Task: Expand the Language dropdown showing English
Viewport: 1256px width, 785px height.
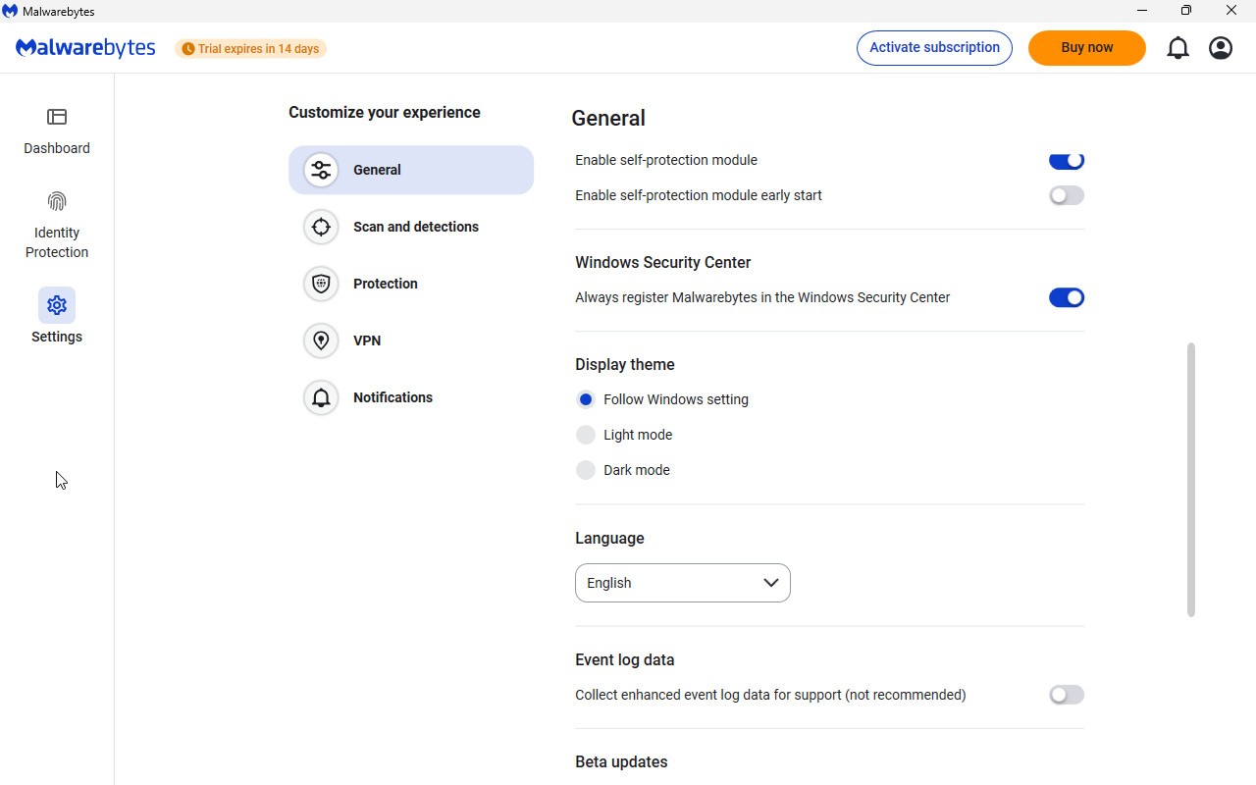Action: click(683, 583)
